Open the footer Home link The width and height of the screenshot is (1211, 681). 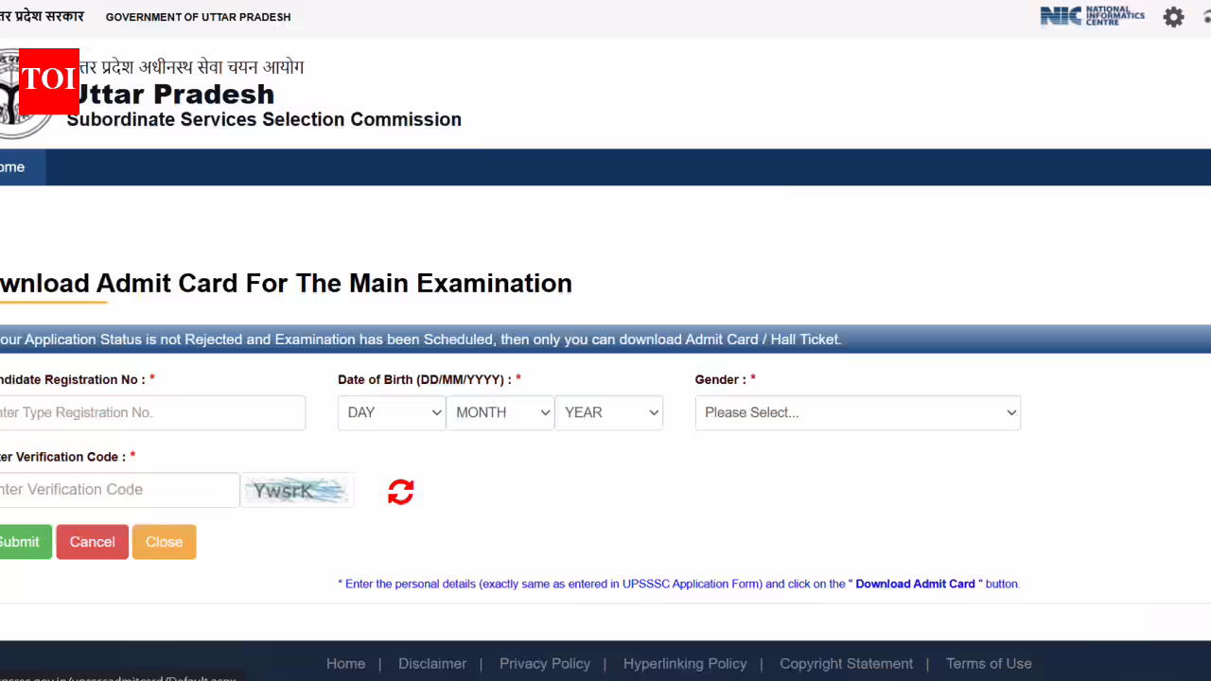click(x=345, y=663)
